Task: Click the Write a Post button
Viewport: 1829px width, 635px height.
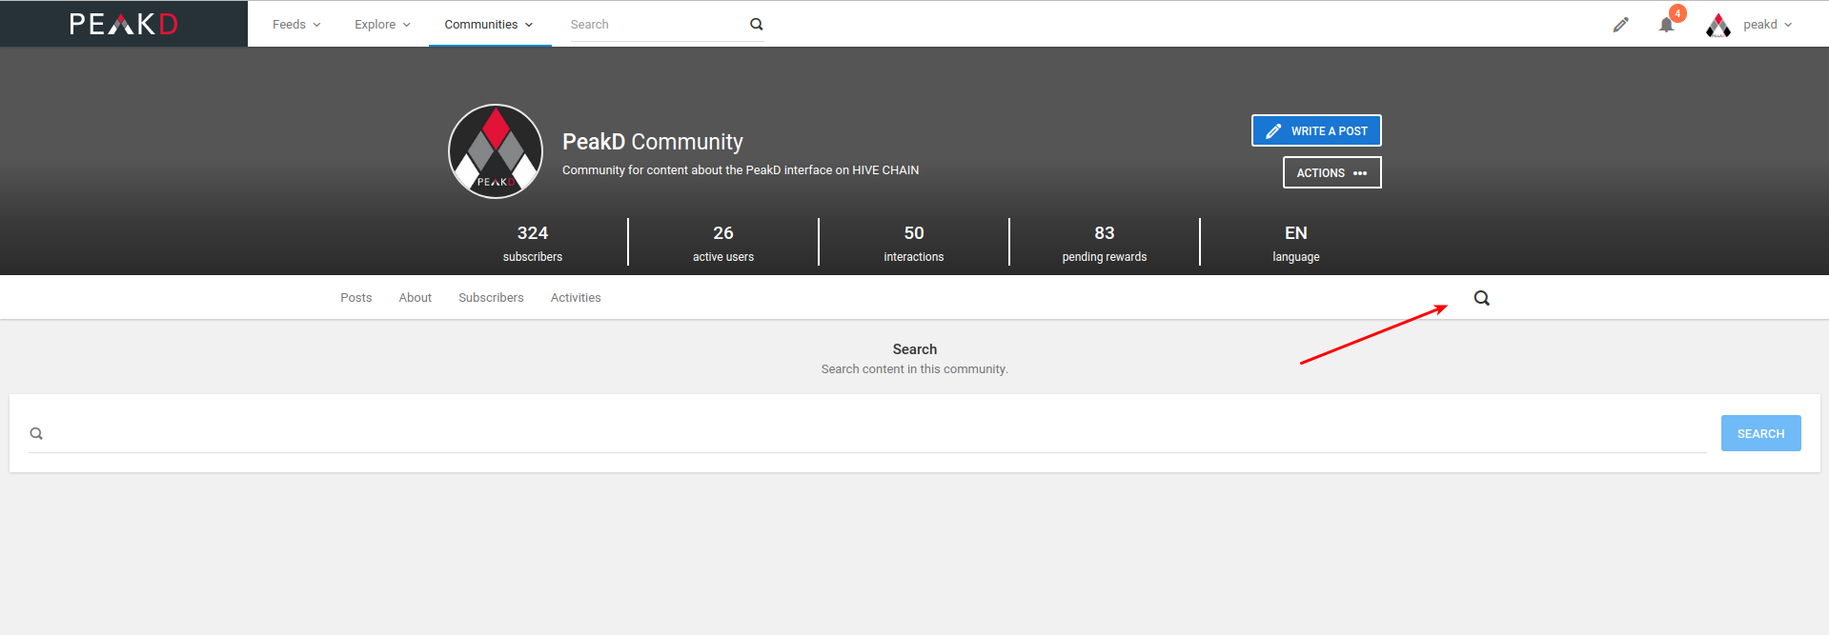Action: [x=1316, y=130]
